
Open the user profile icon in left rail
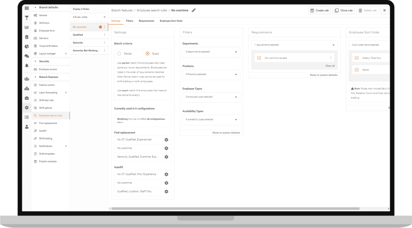pyautogui.click(x=27, y=127)
